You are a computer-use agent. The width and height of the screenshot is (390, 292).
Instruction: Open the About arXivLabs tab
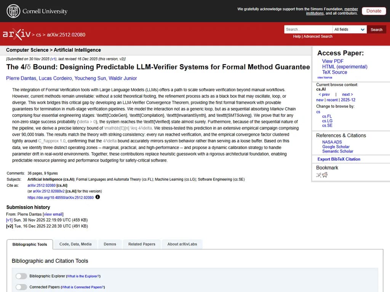(182, 244)
